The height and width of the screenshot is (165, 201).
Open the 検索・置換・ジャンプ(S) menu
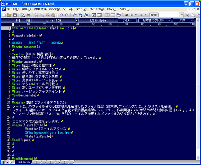tap(47, 9)
